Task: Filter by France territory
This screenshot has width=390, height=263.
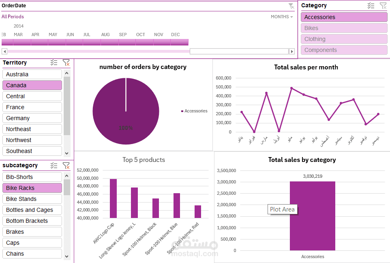Action: (x=32, y=107)
